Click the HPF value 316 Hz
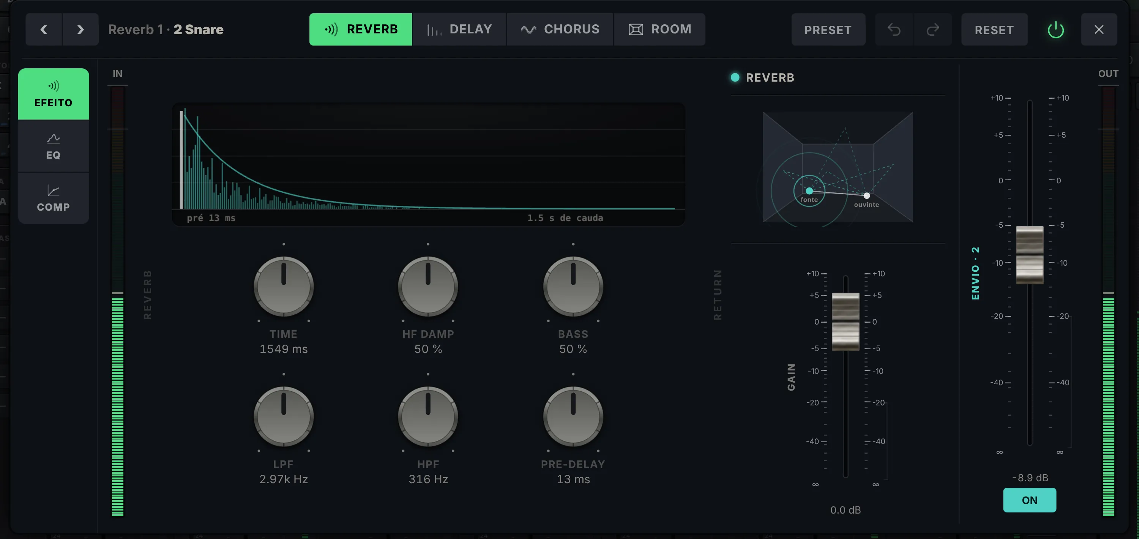This screenshot has width=1139, height=539. pos(428,479)
